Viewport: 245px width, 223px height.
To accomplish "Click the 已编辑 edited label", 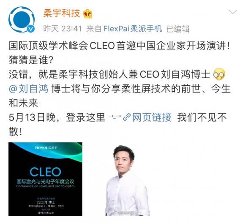I will pyautogui.click(x=178, y=29).
